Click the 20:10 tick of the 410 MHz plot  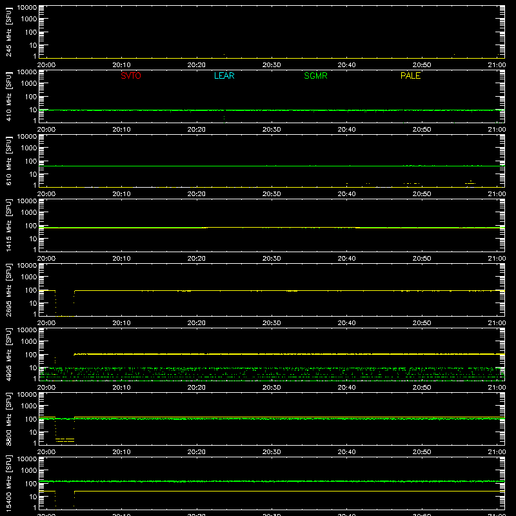[121, 130]
